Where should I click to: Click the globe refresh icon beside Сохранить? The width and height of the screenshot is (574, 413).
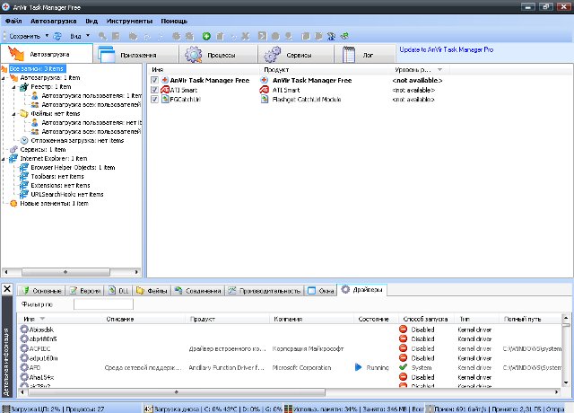(x=57, y=36)
